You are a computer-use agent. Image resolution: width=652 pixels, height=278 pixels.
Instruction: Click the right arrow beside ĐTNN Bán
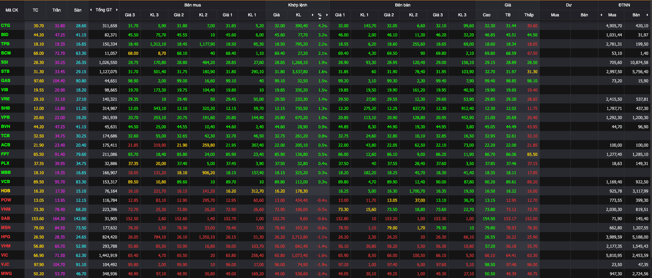coord(647,15)
